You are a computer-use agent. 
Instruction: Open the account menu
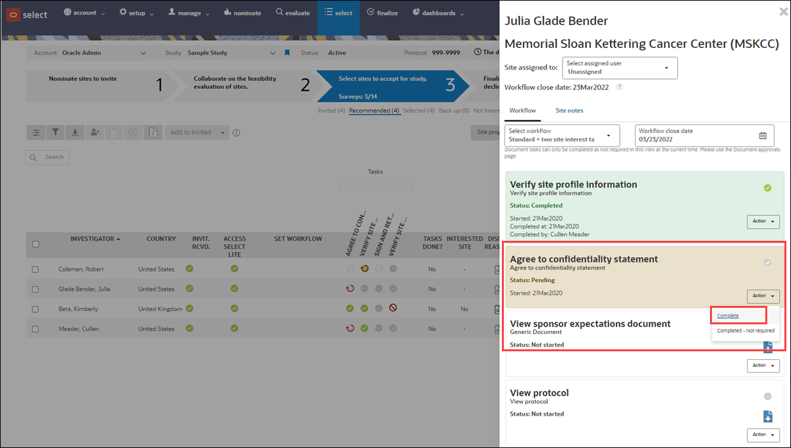pyautogui.click(x=84, y=12)
